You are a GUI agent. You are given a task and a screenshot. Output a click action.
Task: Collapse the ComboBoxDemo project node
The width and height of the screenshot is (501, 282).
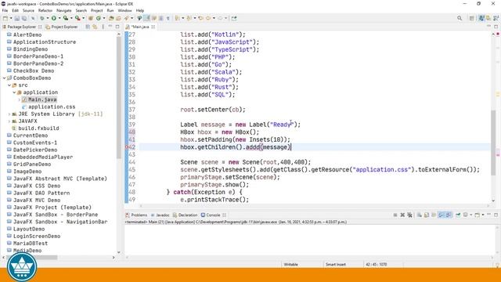tap(4, 78)
